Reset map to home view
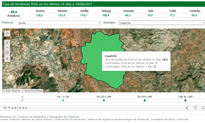Viewport: 205px width, 123px height. click(7, 52)
